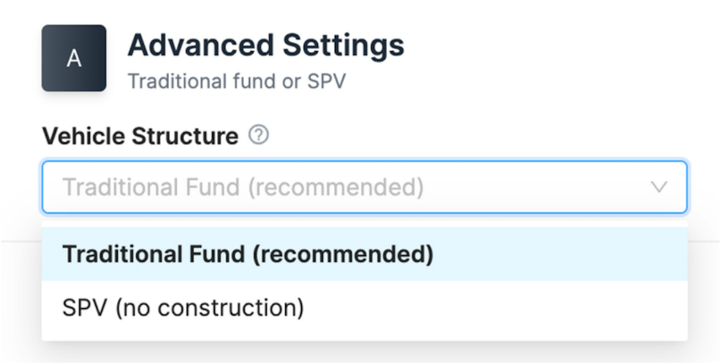The image size is (721, 364).
Task: Click the greyed Traditional Fund placeholder text
Action: coord(243,187)
